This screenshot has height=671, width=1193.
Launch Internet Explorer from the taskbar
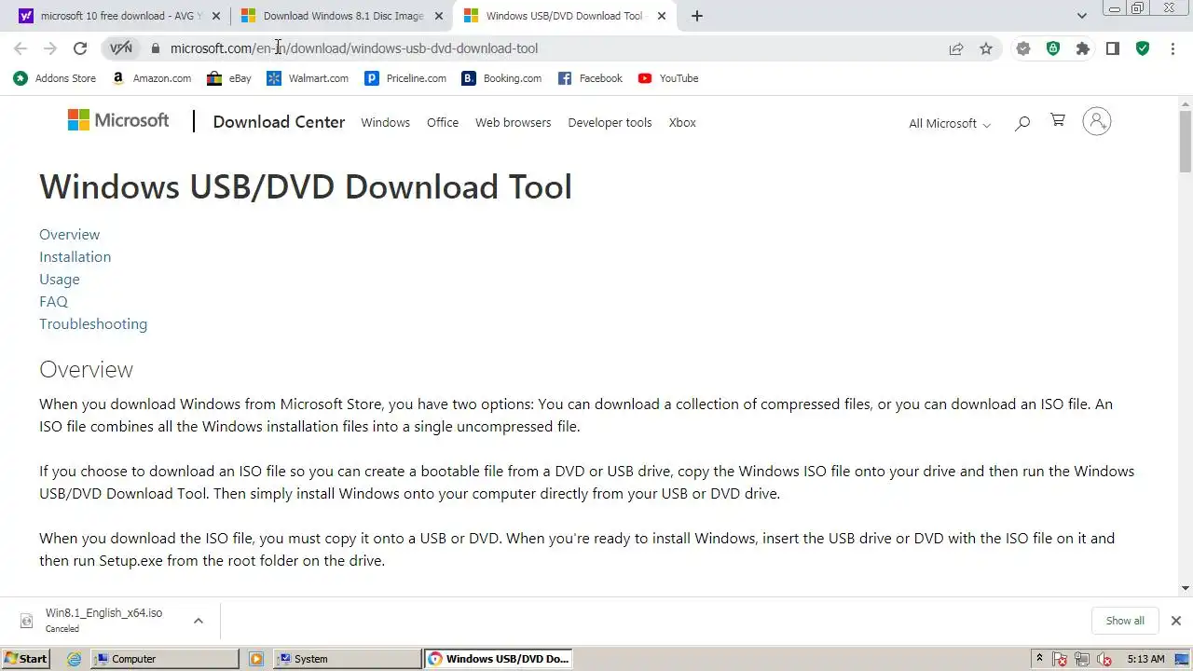click(x=75, y=659)
